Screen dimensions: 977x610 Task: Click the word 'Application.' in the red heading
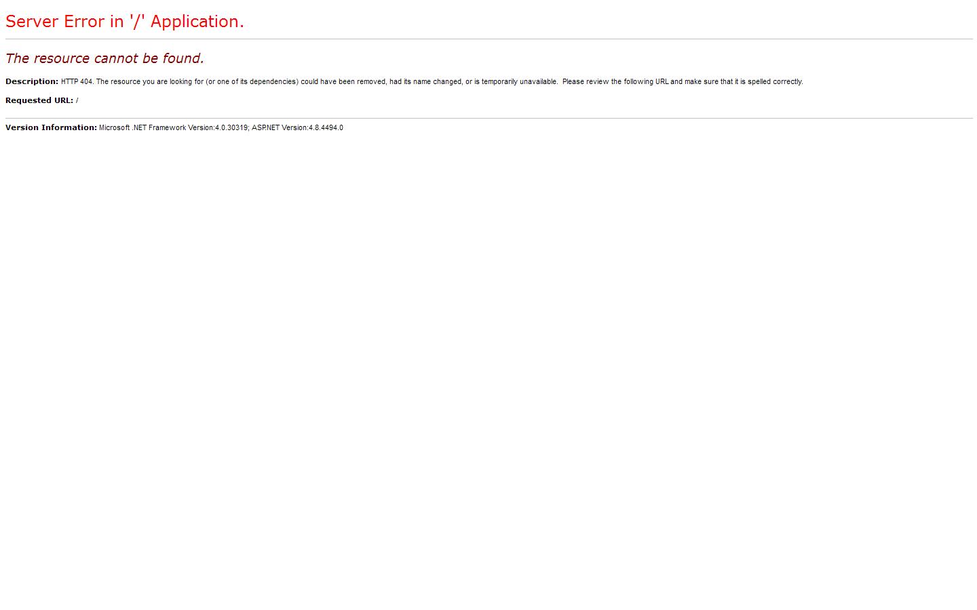[x=197, y=22]
